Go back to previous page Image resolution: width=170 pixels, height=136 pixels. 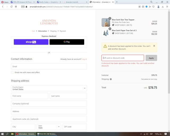pos(3,7)
